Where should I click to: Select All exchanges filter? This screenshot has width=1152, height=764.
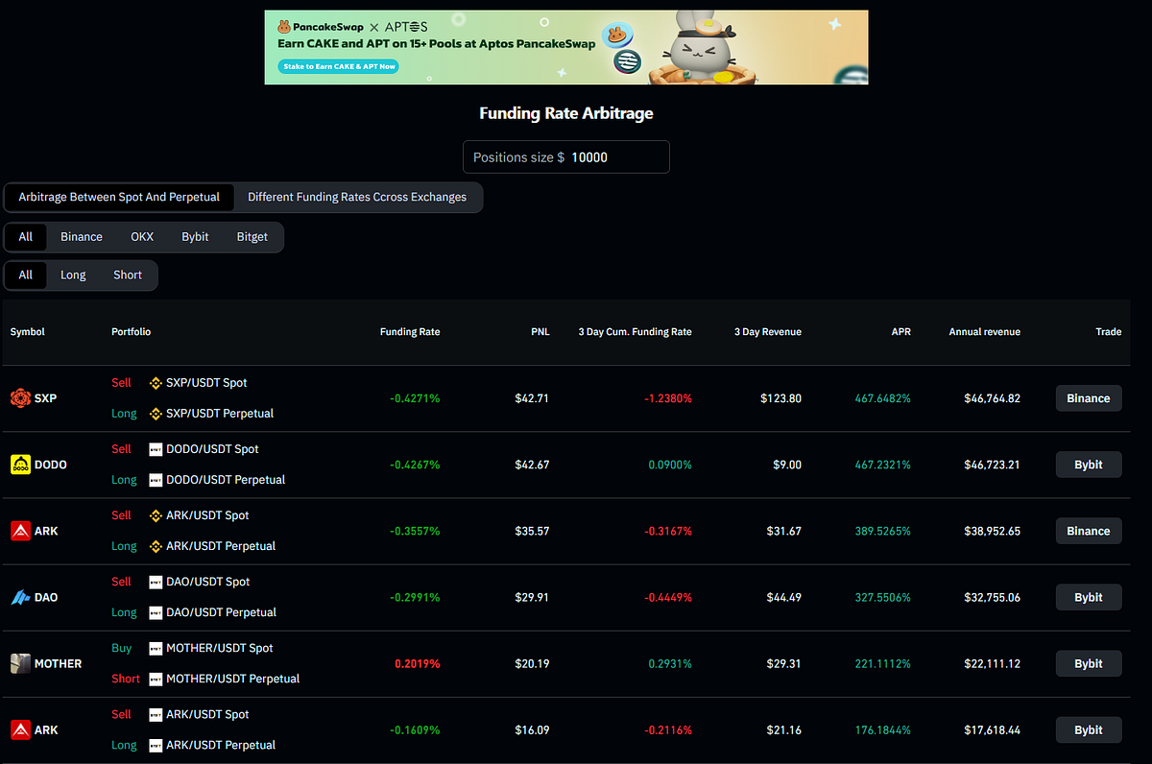point(26,237)
